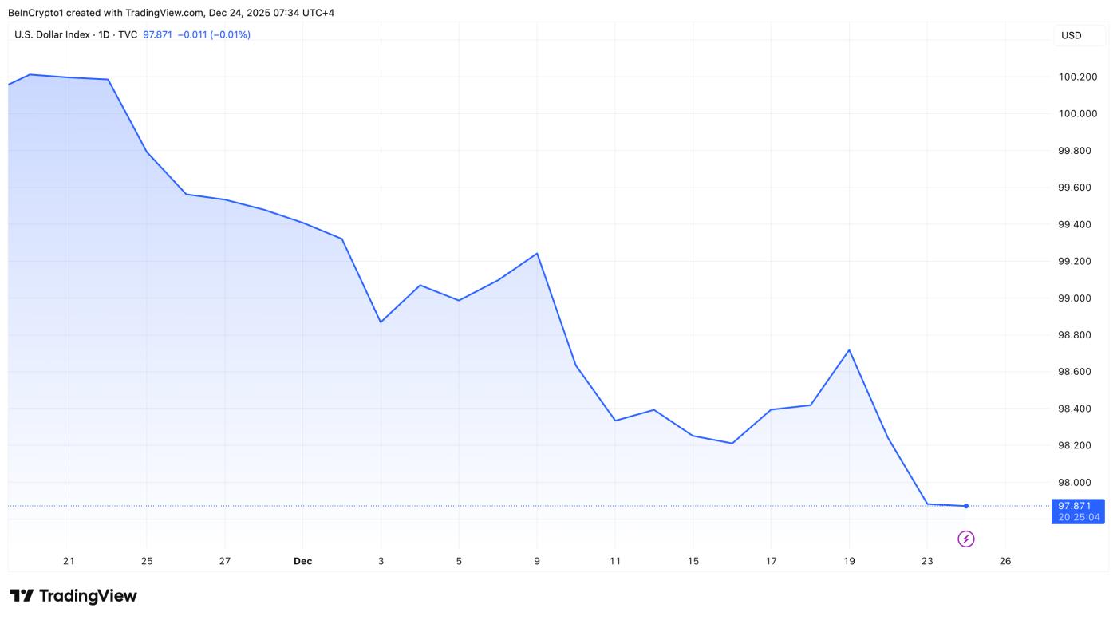Image resolution: width=1117 pixels, height=620 pixels.
Task: Open the USD currency selector
Action: (x=1071, y=35)
